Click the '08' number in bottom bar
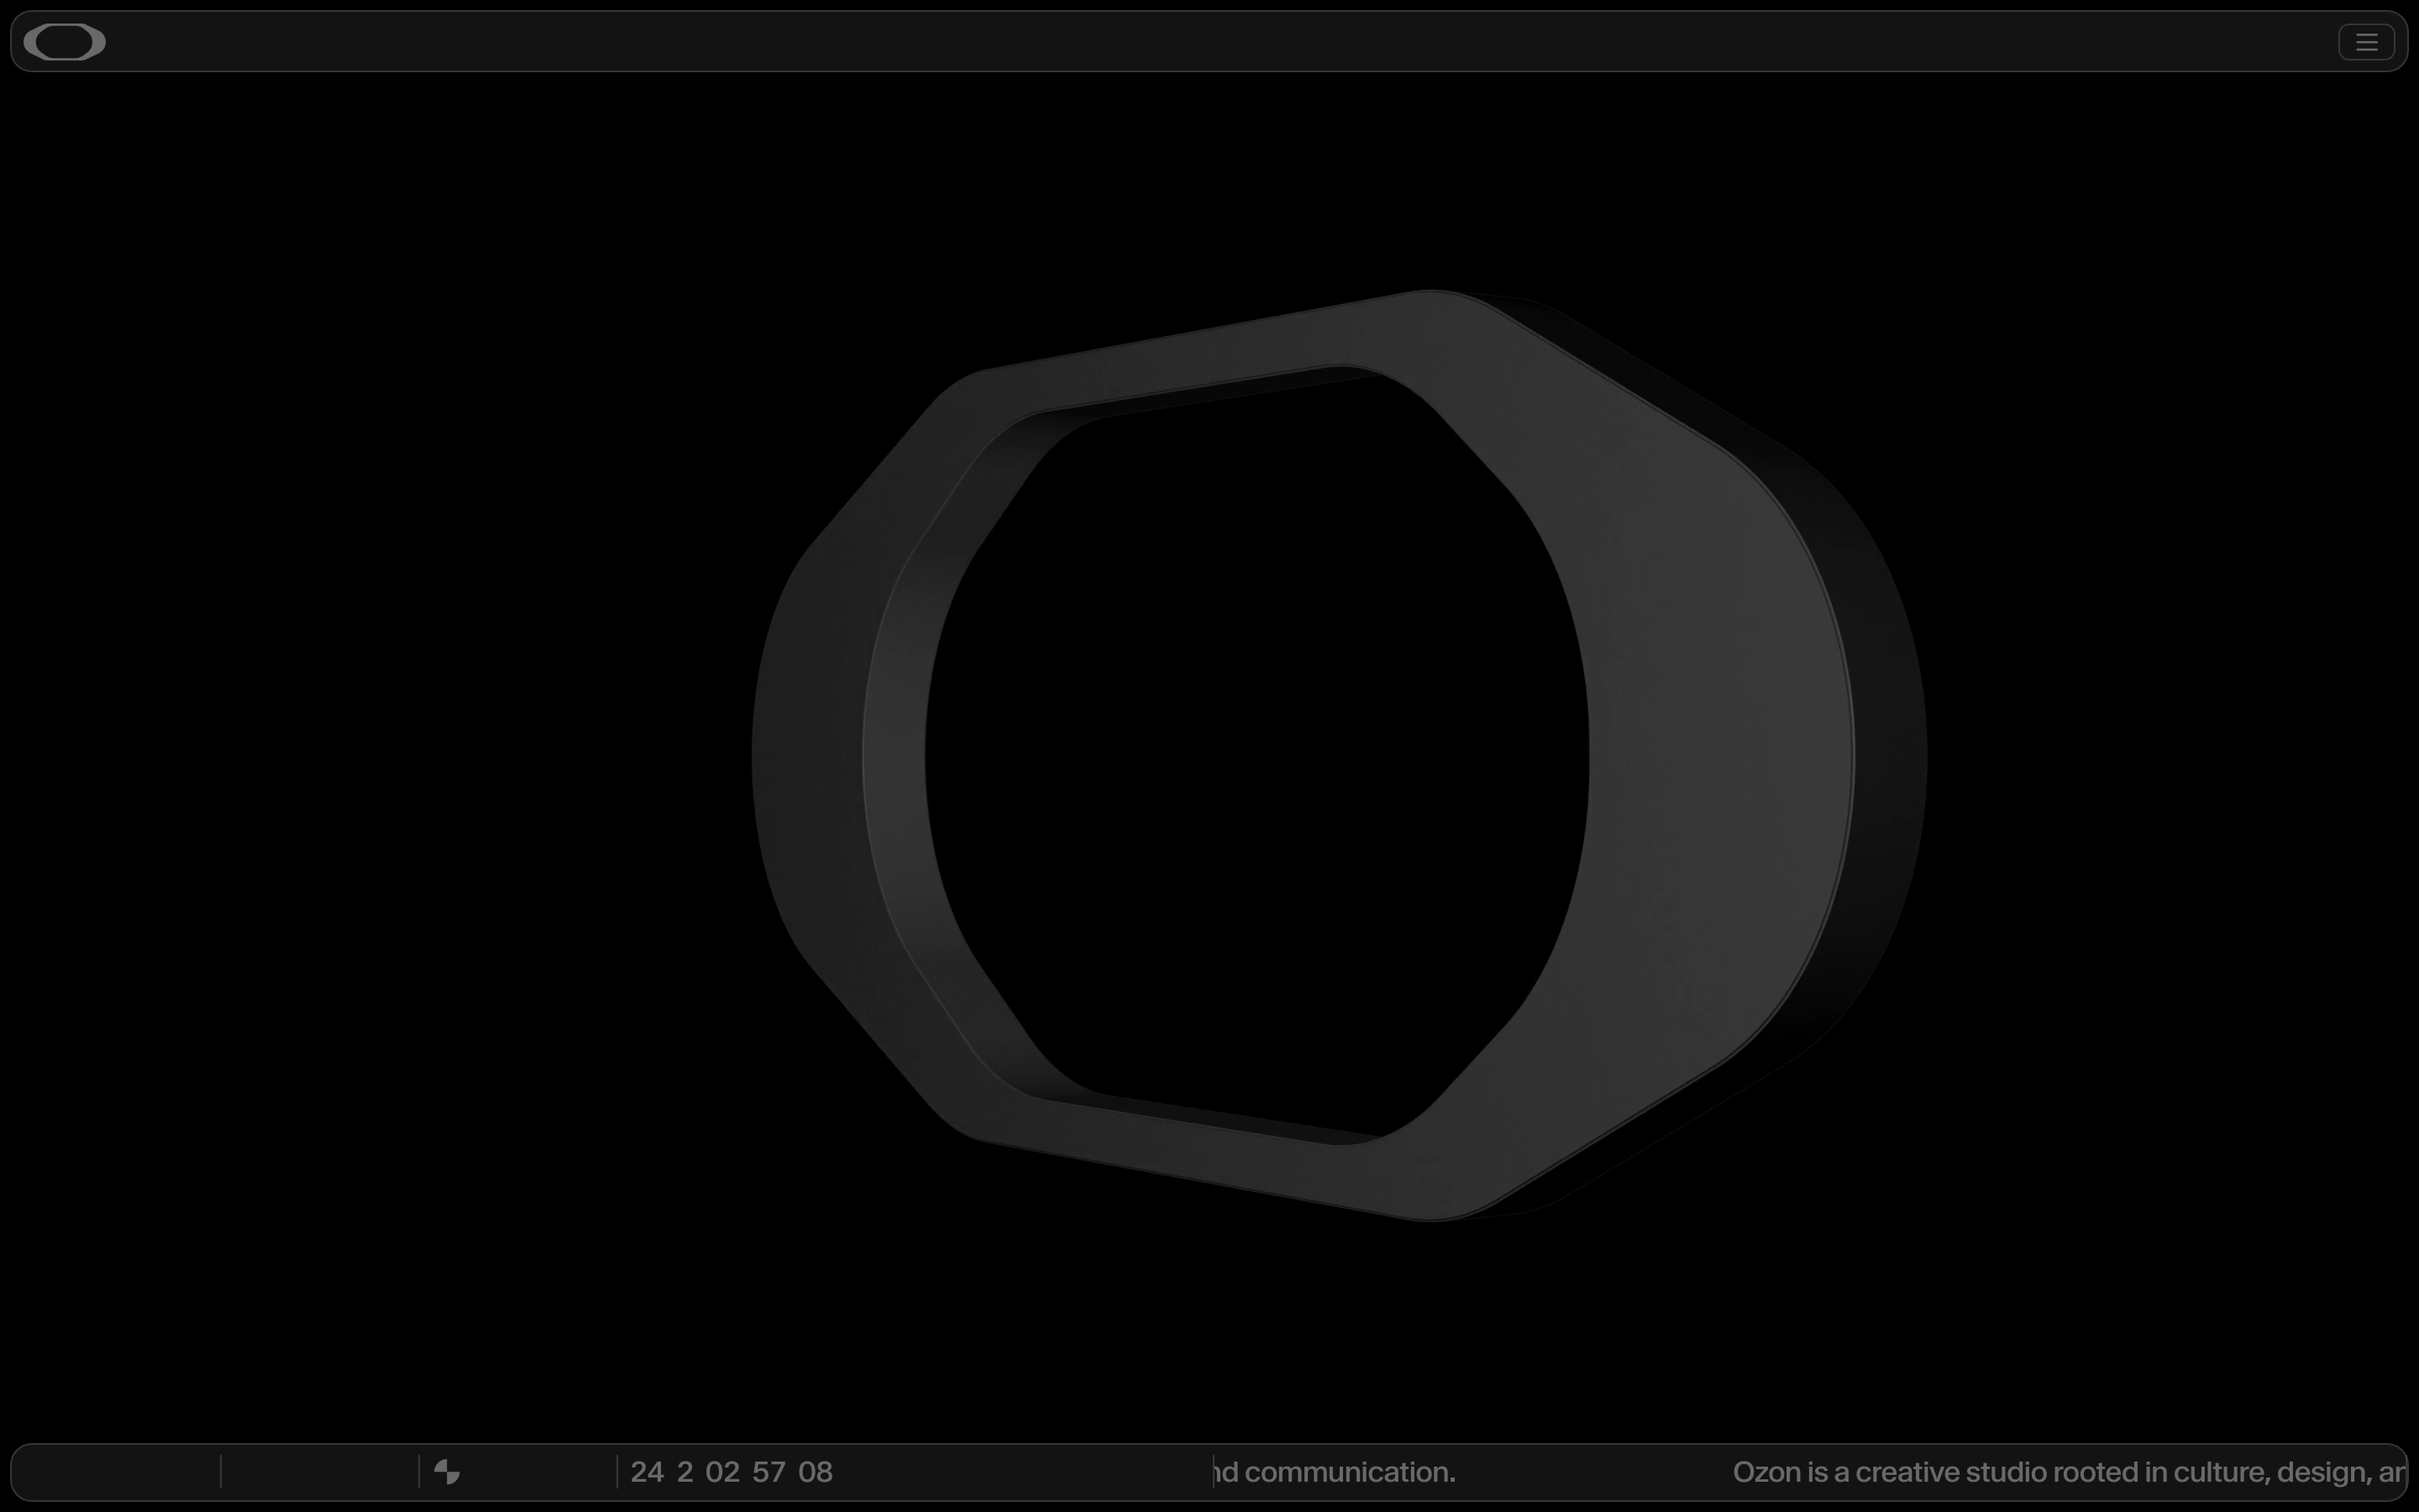Screen dimensions: 2419x1512 [815, 1472]
